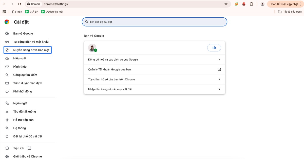
Task: Open the SEOquake extension icon
Action: pyautogui.click(x=236, y=4)
